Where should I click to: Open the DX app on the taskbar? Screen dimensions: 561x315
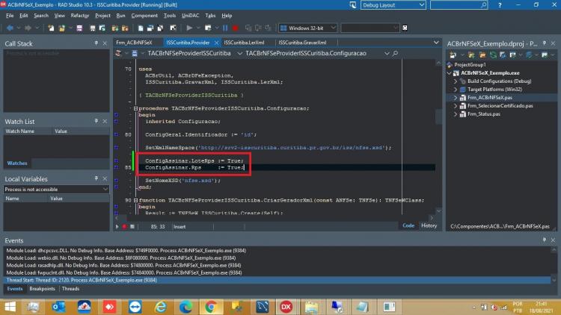tap(286, 307)
